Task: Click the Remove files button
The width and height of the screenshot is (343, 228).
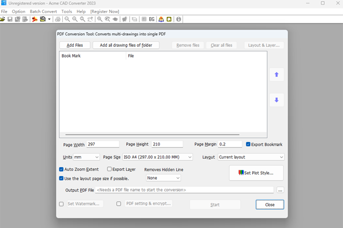Action: tap(188, 45)
